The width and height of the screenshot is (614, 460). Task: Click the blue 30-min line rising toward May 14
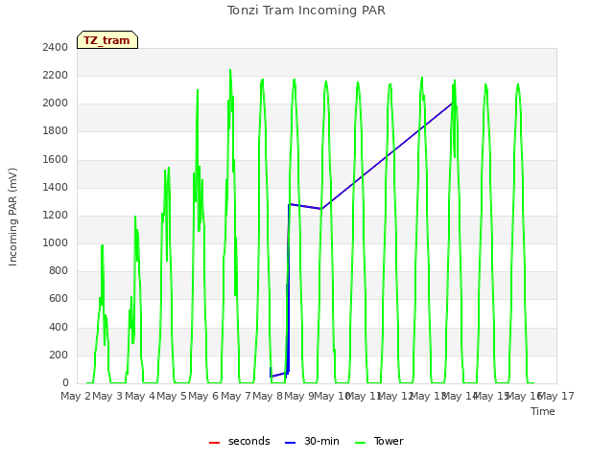[x=387, y=155]
